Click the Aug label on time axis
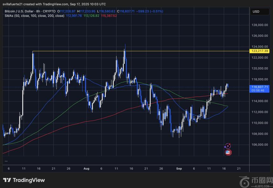Viewport: 273px width, 188px height. [x=86, y=169]
